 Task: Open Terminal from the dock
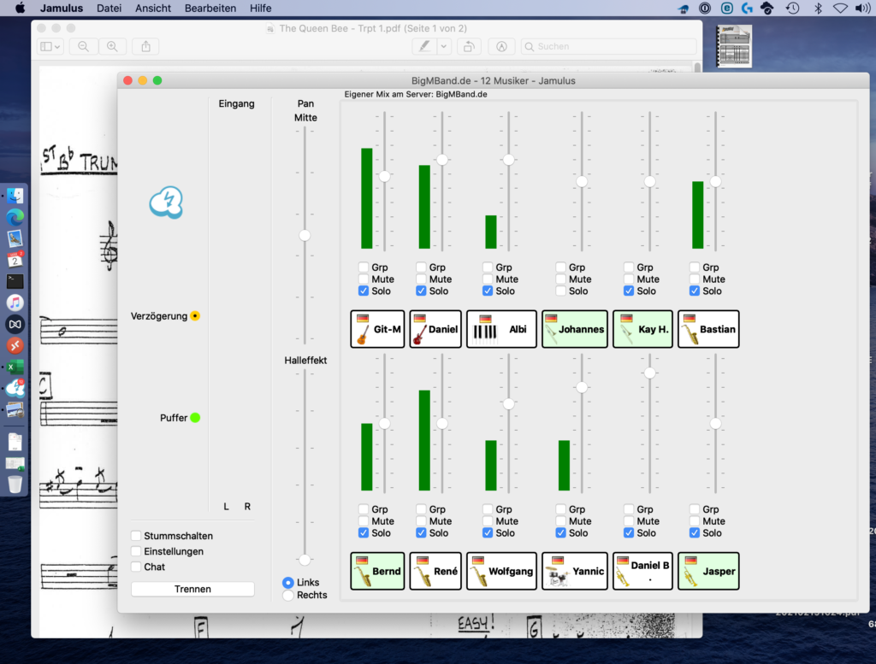tap(15, 281)
